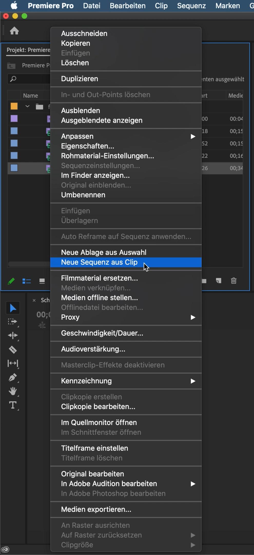The image size is (254, 555).
Task: Toggle the project write-lock pencil icon
Action: pyautogui.click(x=11, y=281)
